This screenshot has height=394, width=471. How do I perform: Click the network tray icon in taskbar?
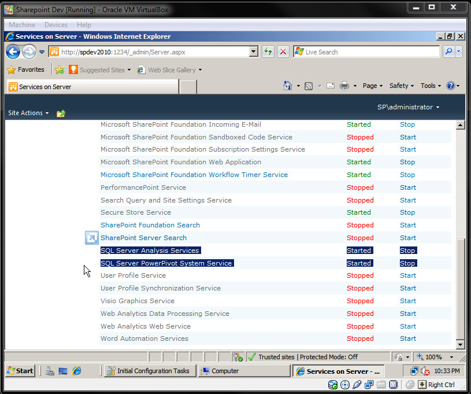point(414,371)
